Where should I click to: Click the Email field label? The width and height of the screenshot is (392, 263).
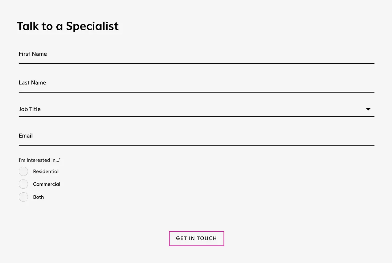pyautogui.click(x=25, y=136)
